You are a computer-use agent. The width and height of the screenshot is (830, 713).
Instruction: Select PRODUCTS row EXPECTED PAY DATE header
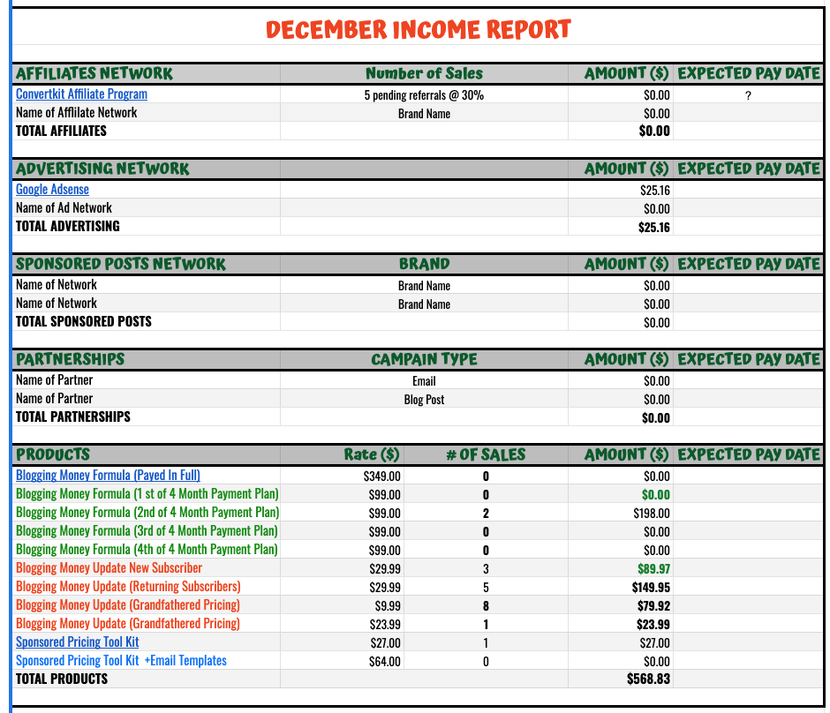(749, 454)
